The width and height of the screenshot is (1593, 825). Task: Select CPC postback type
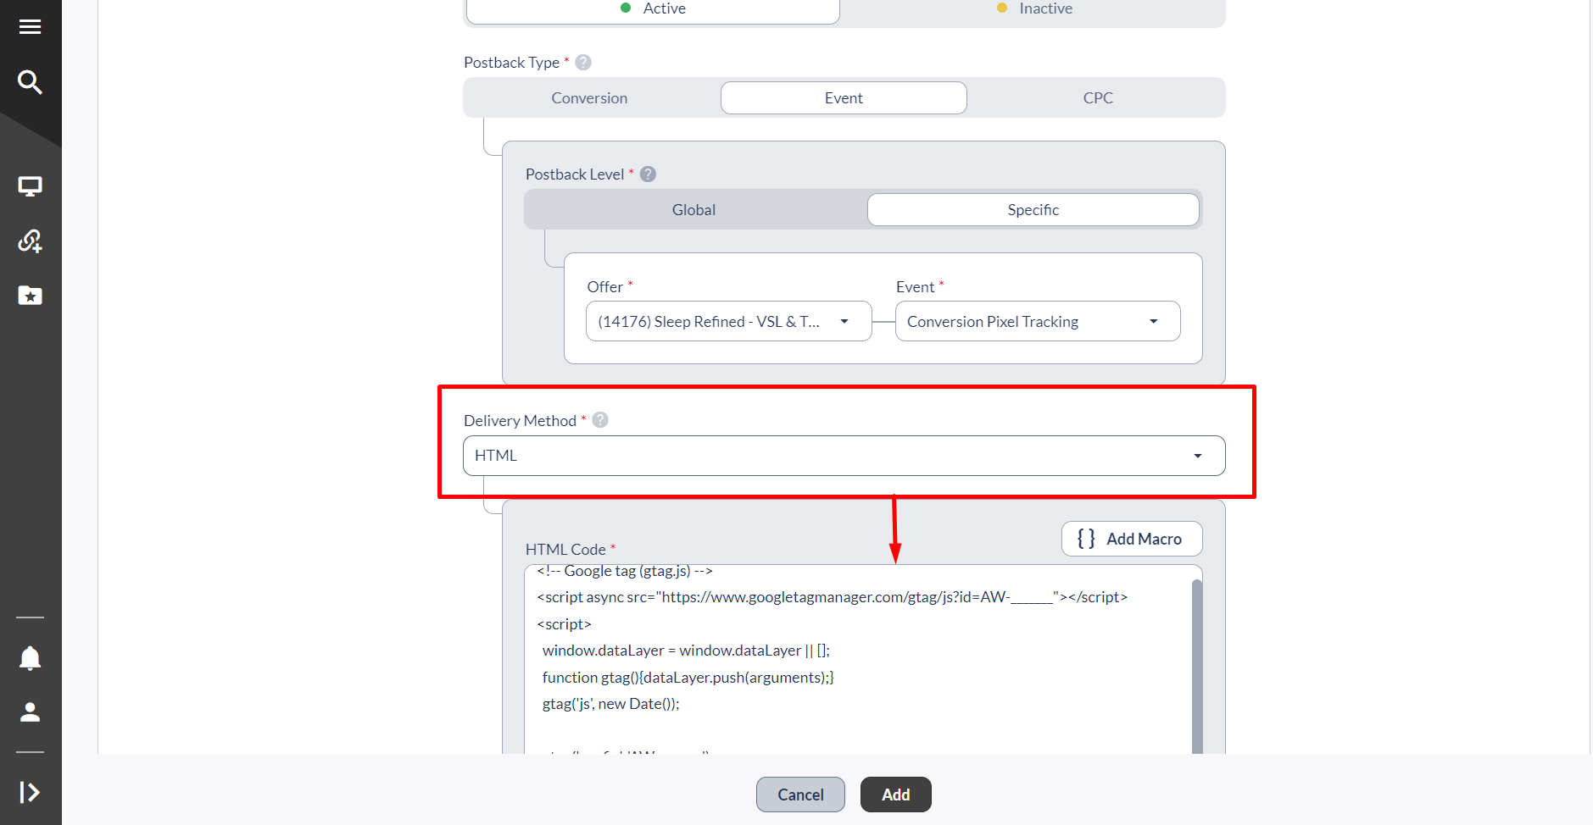tap(1098, 98)
